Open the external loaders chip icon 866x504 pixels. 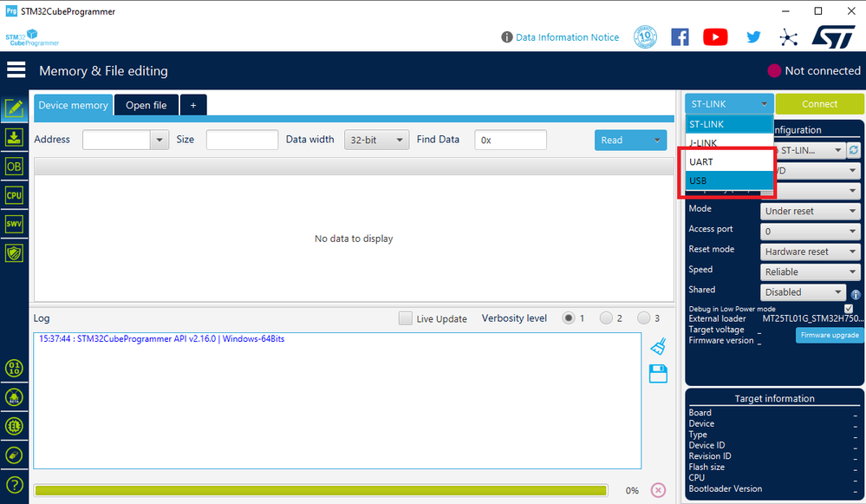click(x=14, y=426)
